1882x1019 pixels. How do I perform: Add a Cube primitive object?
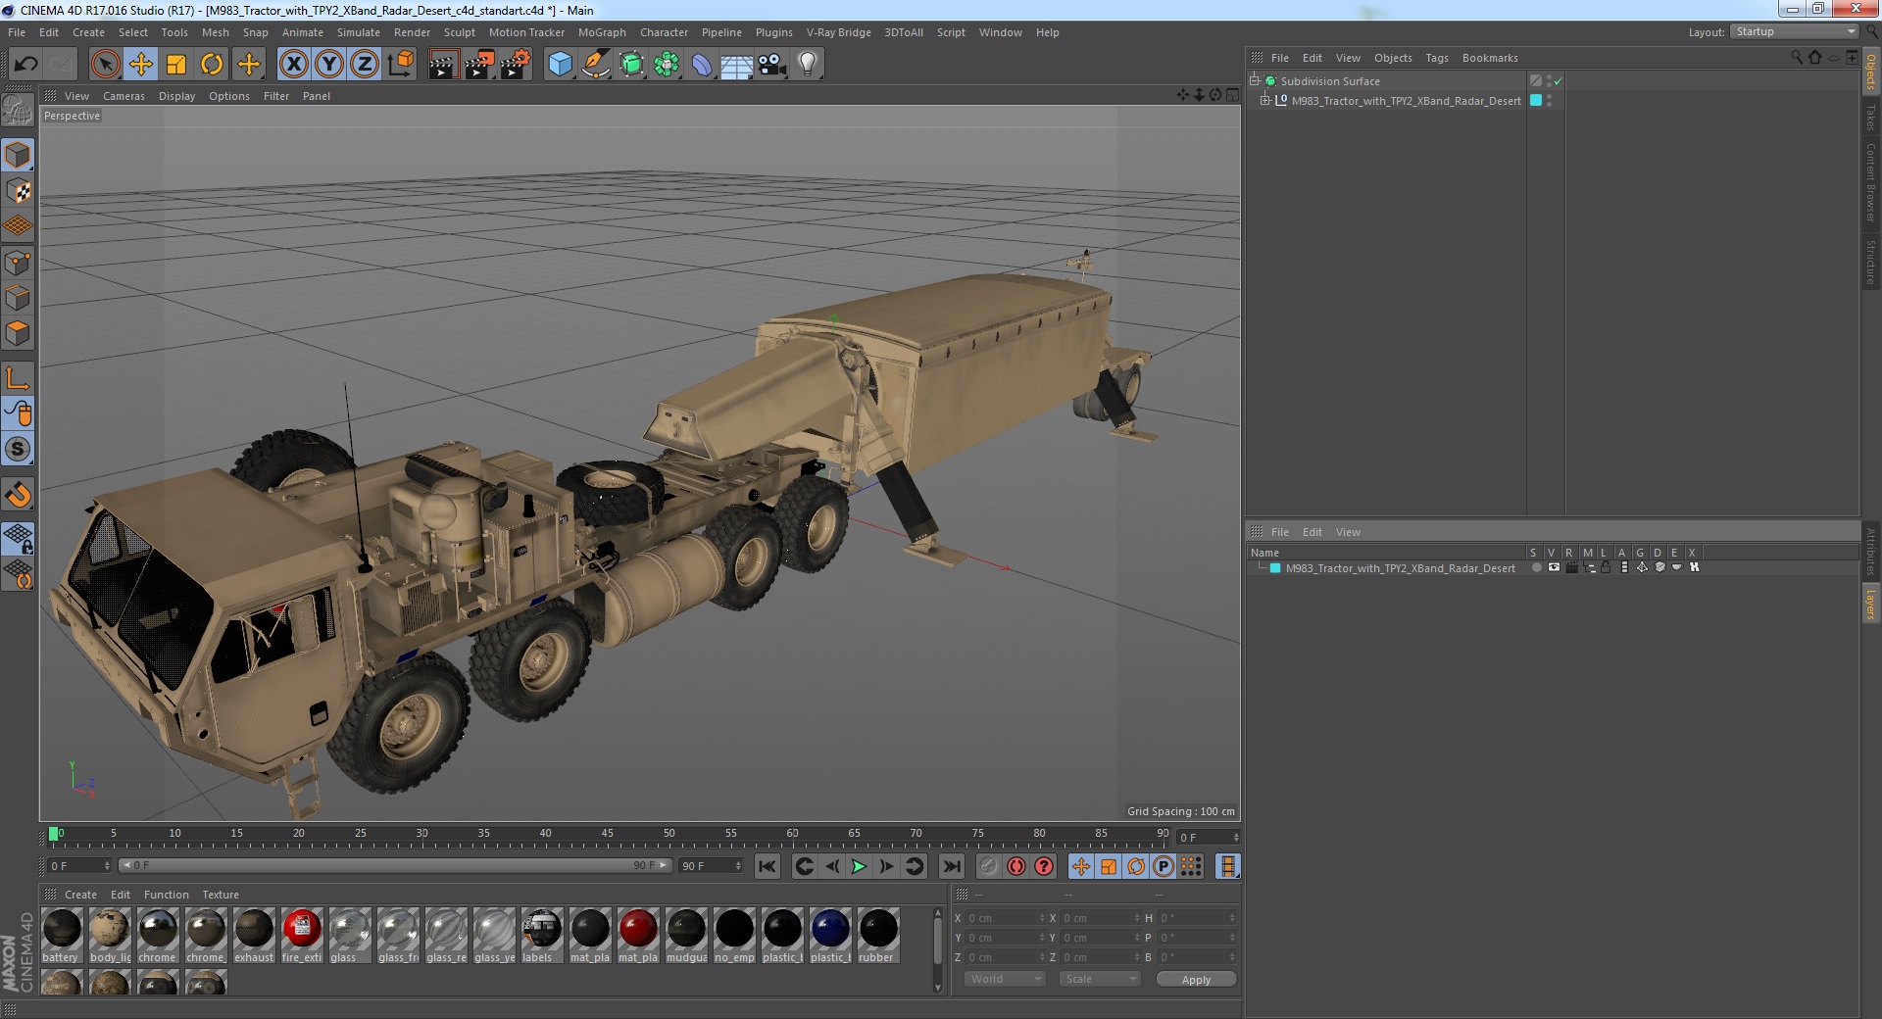[560, 65]
